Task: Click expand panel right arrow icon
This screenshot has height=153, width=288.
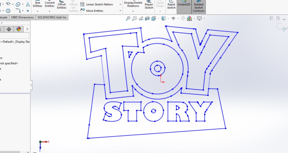Action: (278, 18)
